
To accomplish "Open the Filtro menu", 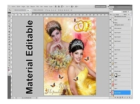I will (38, 6).
